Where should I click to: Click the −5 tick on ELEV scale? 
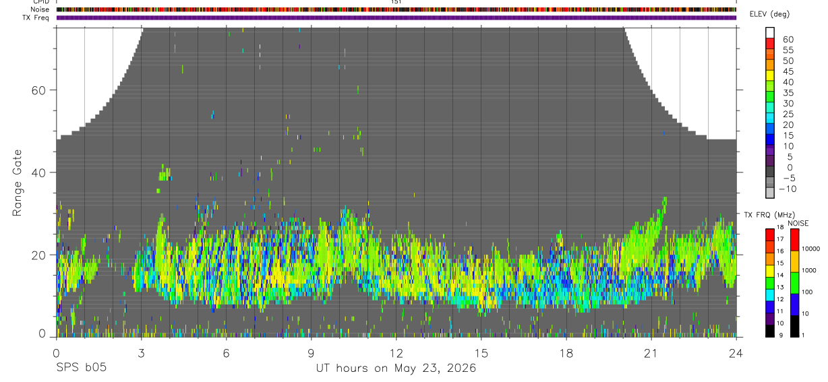pyautogui.click(x=788, y=178)
